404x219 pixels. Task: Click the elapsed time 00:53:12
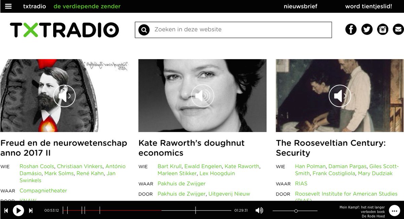(52, 211)
